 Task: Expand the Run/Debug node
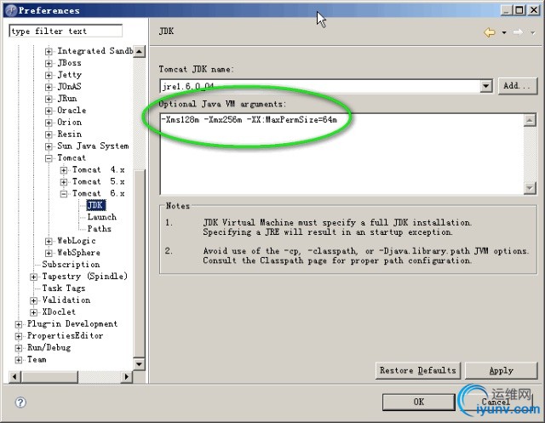19,348
